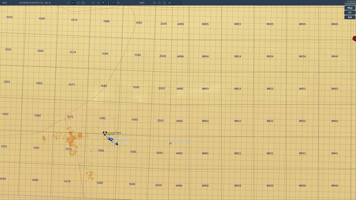The width and height of the screenshot is (356, 200).
Task: Select the circle draw tool icon
Action: tap(78, 3)
